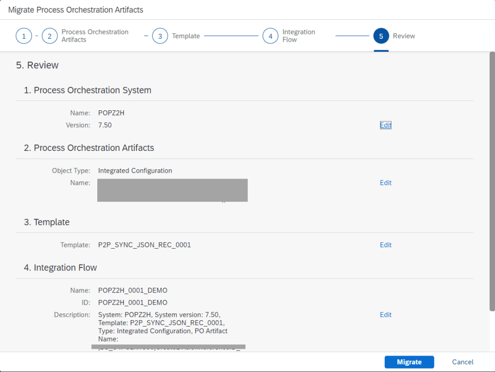The image size is (495, 372).
Task: Cancel the migration dialog
Action: click(463, 362)
